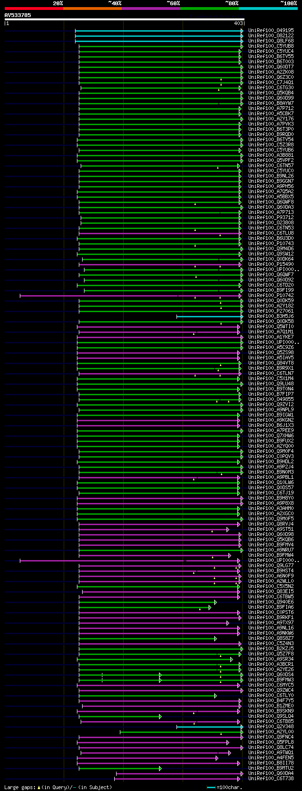
Task: Click the UniRef100_O82122 hit label
Action: click(271, 35)
